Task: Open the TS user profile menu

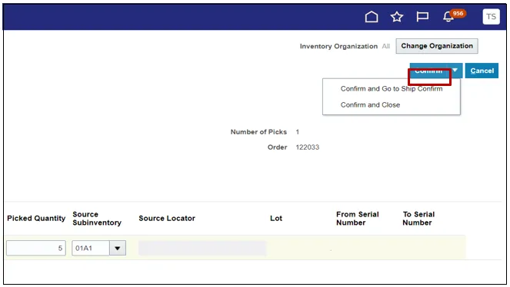Action: click(x=491, y=17)
